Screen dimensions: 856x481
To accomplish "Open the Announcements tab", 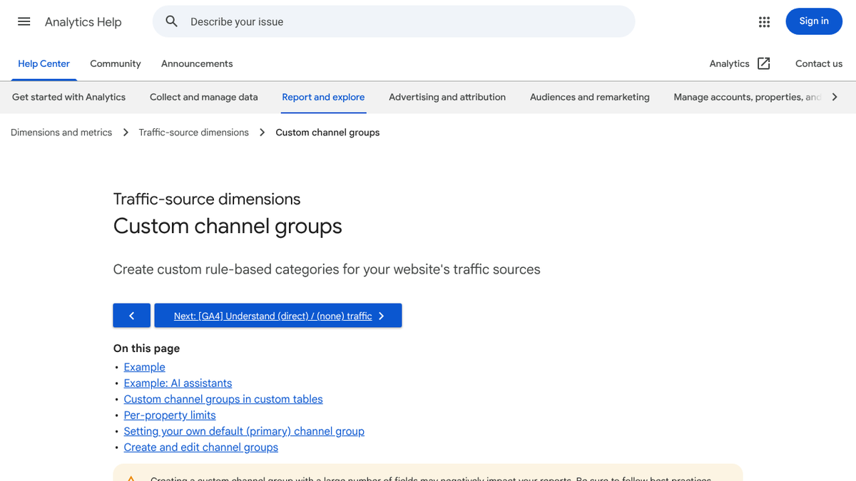I will point(197,63).
